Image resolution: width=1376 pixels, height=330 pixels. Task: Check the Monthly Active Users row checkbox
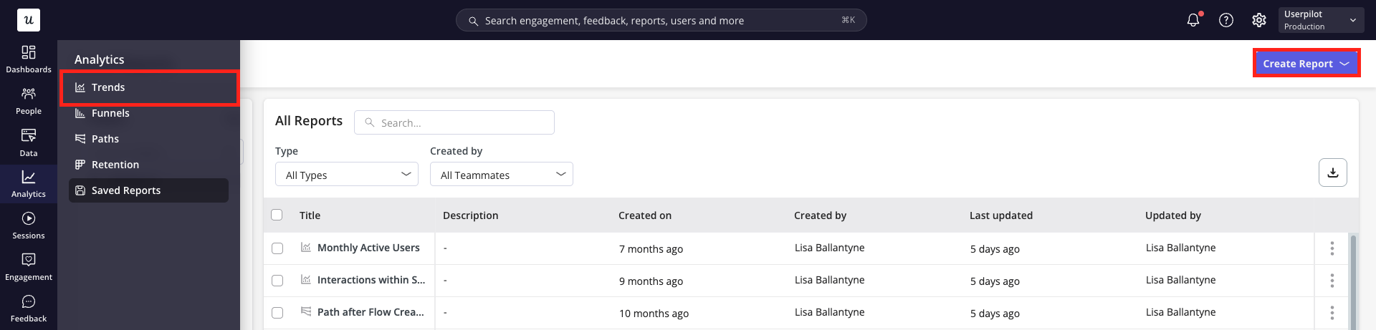277,248
